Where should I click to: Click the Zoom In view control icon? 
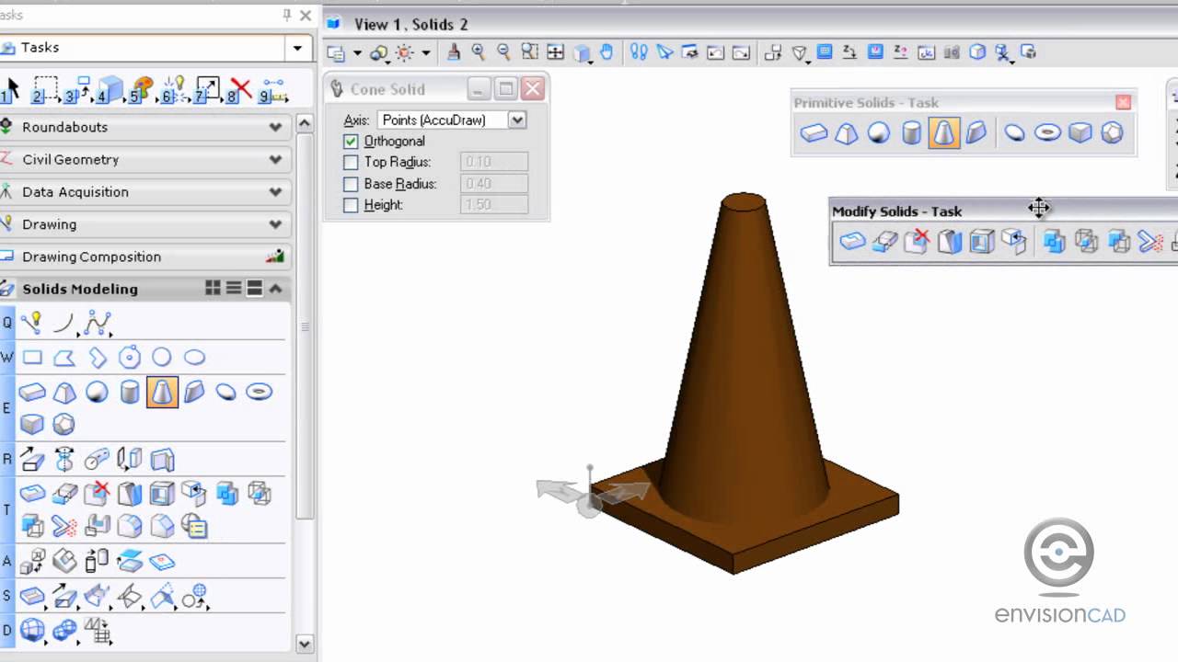point(479,52)
